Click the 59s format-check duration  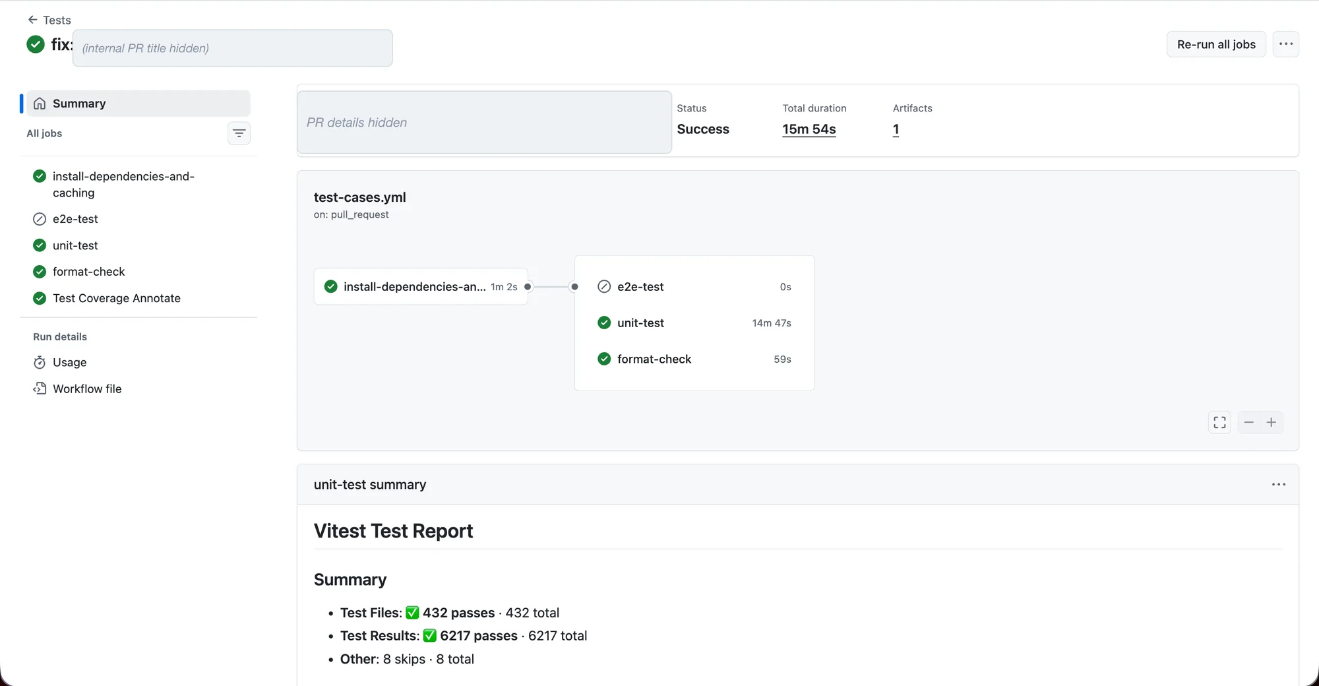[782, 359]
